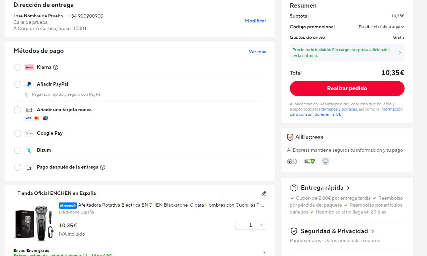This screenshot has width=427, height=256.
Task: Select Añadir PayPal radio button
Action: coord(18,84)
